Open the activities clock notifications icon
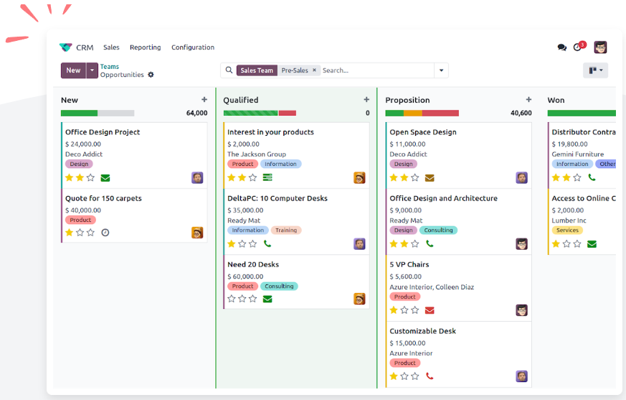The height and width of the screenshot is (400, 626). [x=578, y=47]
